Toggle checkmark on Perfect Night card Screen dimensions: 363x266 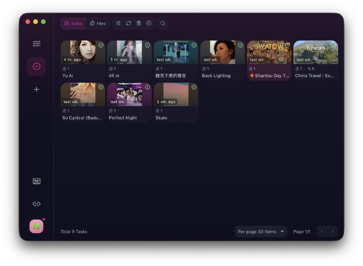coord(147,87)
